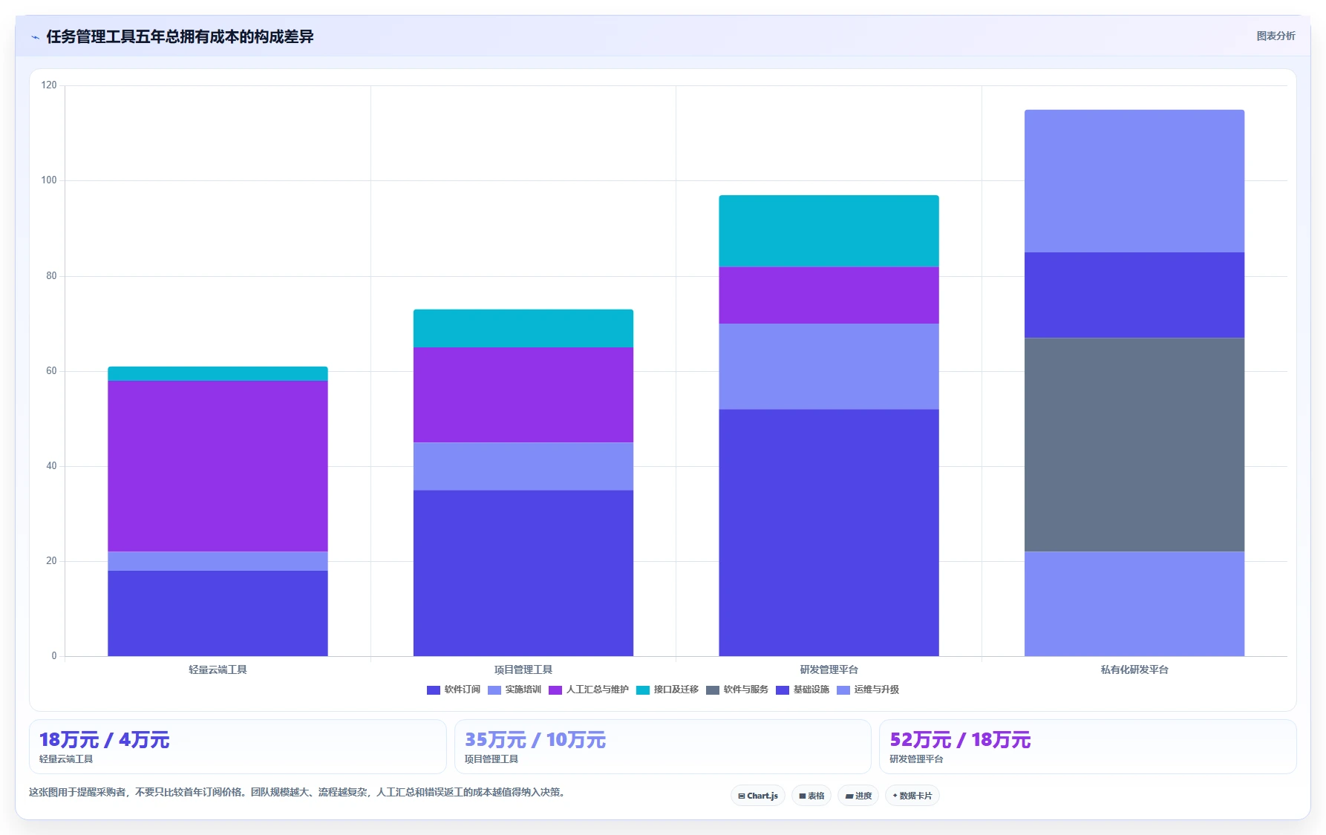Click the y-axis value 120
The width and height of the screenshot is (1326, 835).
49,85
